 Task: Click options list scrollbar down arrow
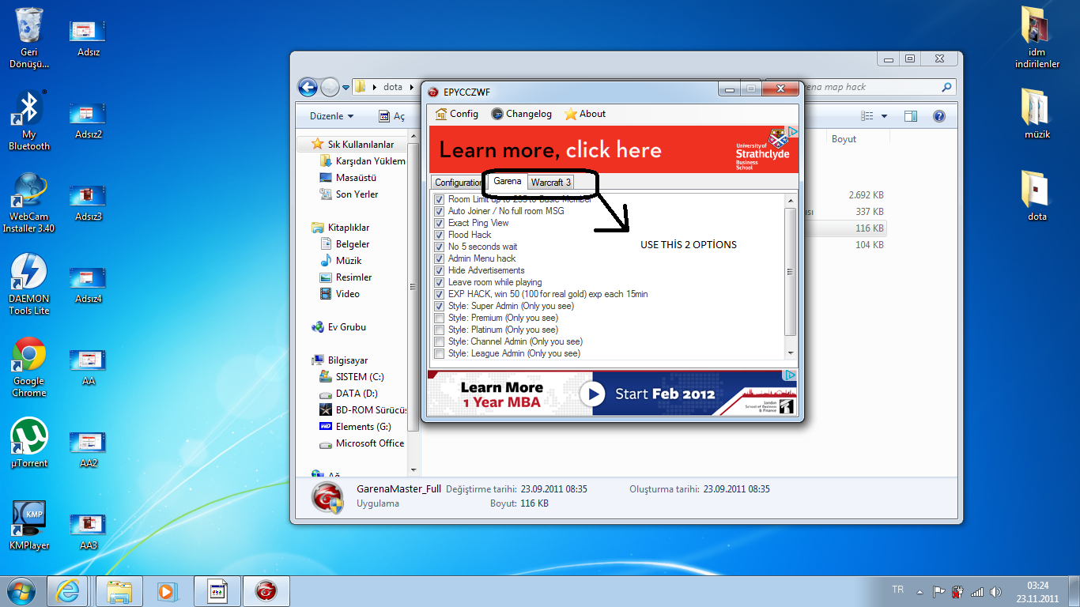point(790,353)
